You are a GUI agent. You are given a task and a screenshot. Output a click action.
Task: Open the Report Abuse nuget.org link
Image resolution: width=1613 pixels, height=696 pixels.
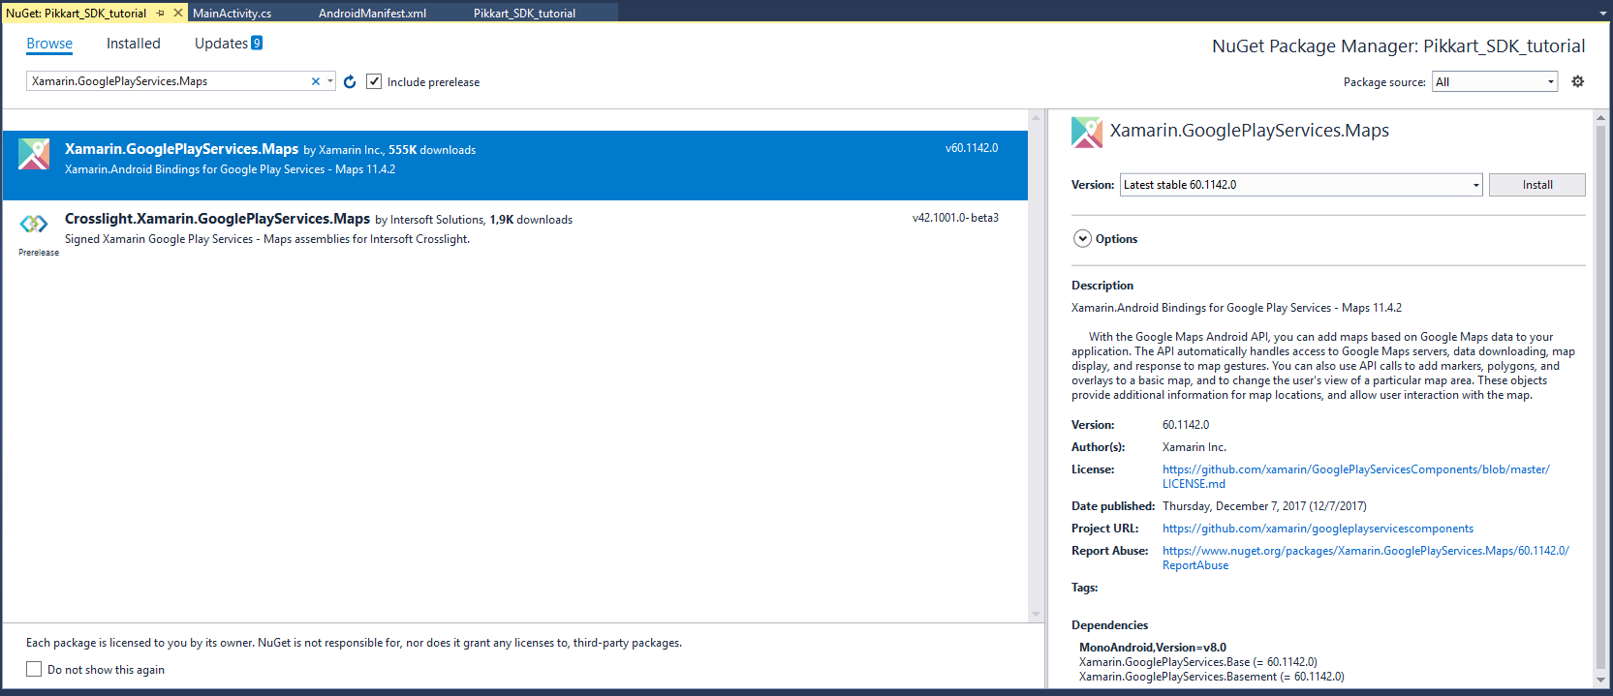point(1366,558)
